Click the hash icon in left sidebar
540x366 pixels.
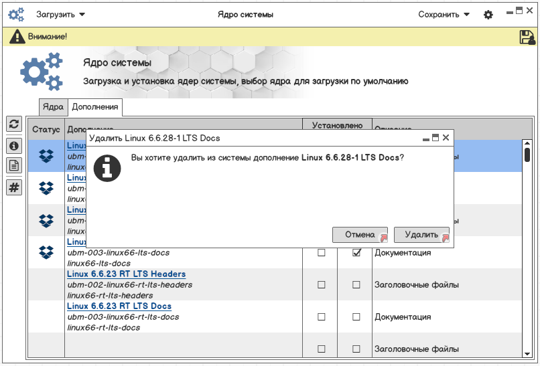pos(13,187)
